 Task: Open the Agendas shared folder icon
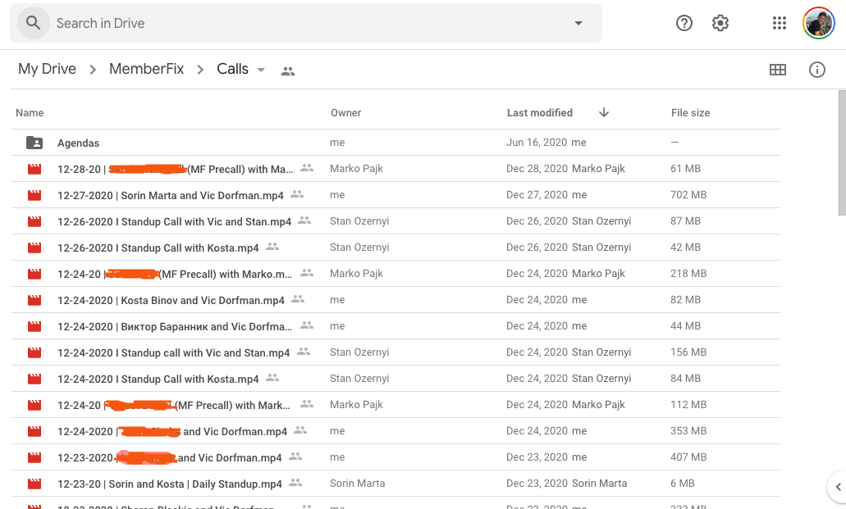coord(34,143)
